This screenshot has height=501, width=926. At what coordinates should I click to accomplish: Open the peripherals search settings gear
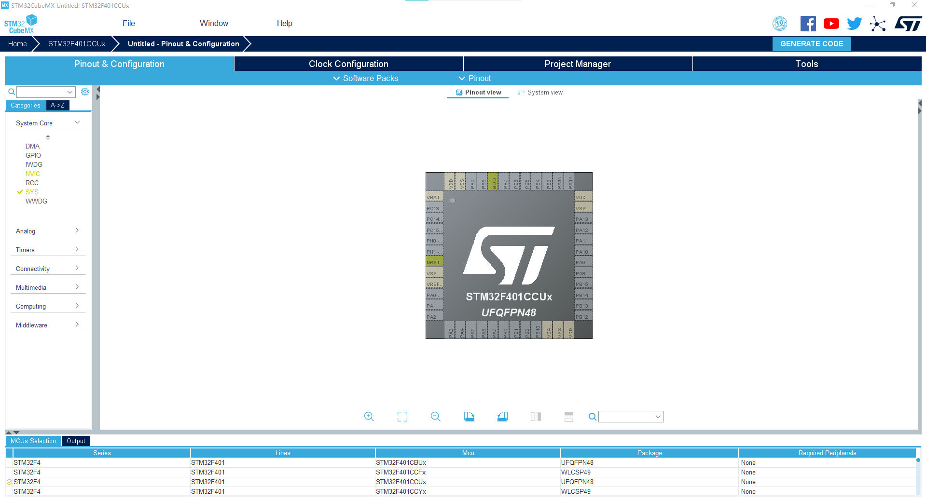tap(85, 92)
